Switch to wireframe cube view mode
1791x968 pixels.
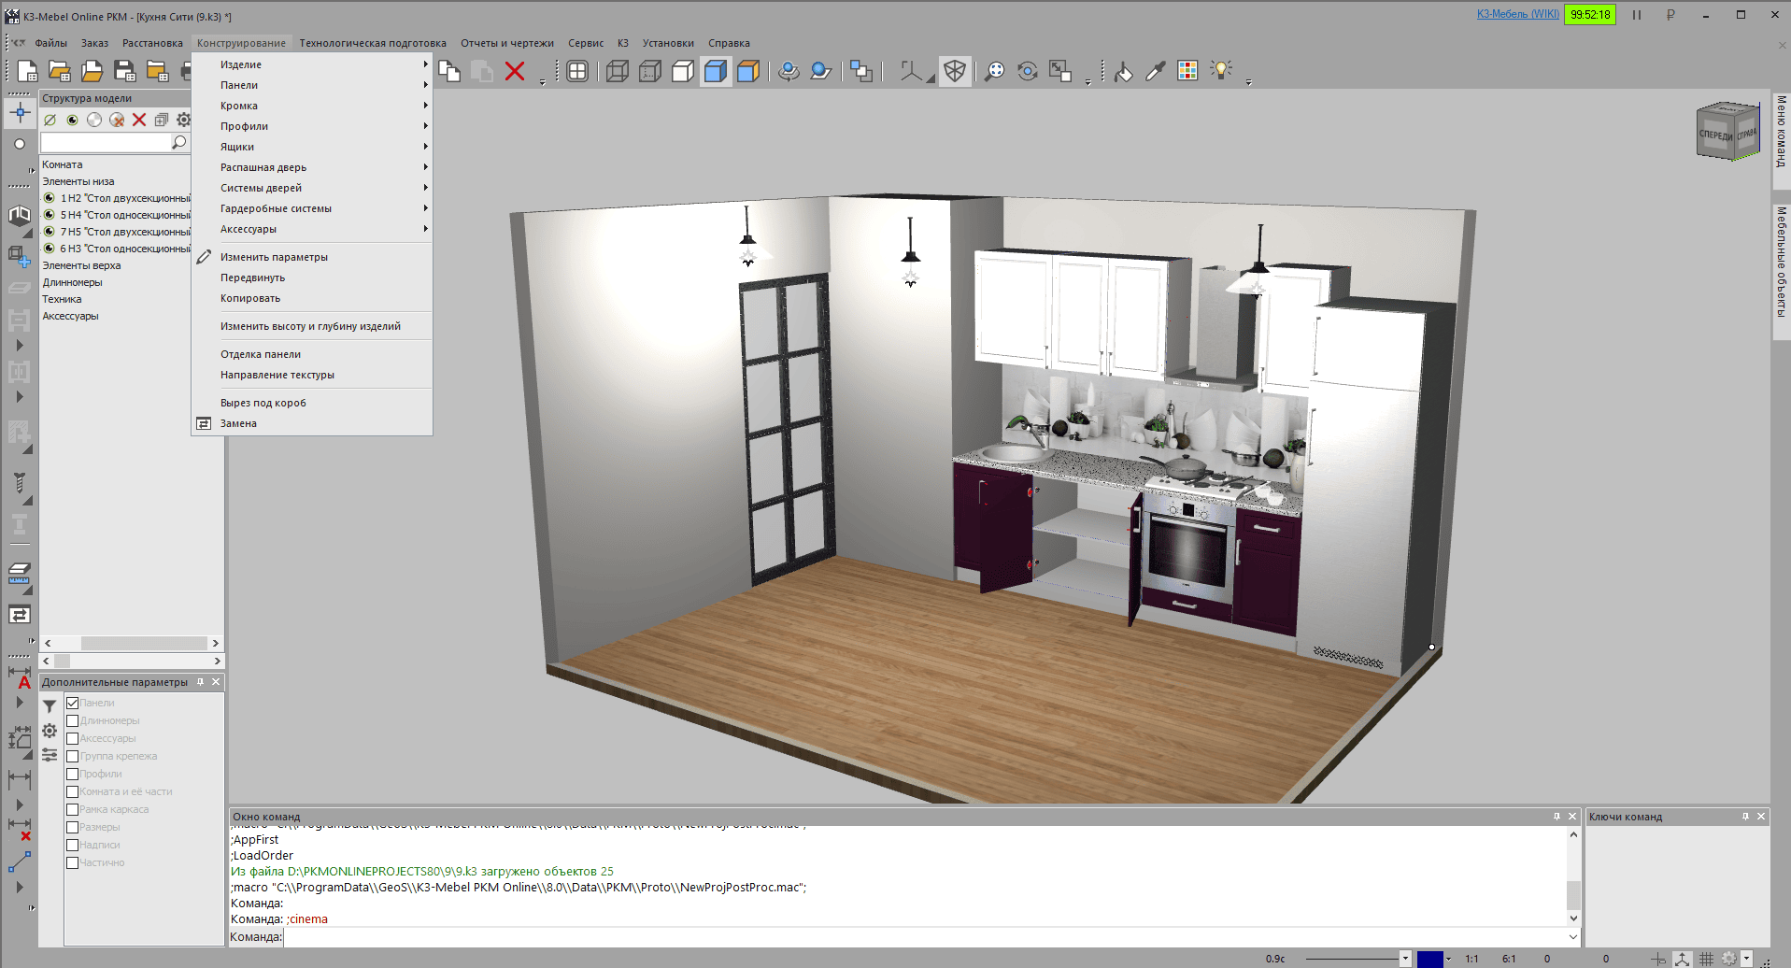617,72
